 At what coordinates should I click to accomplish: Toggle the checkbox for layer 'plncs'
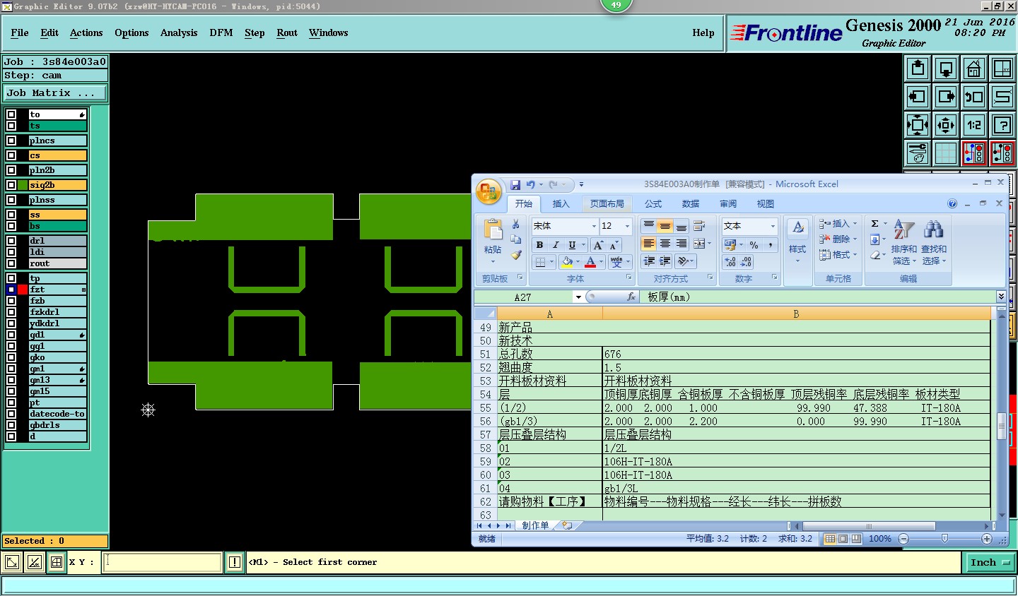click(11, 141)
